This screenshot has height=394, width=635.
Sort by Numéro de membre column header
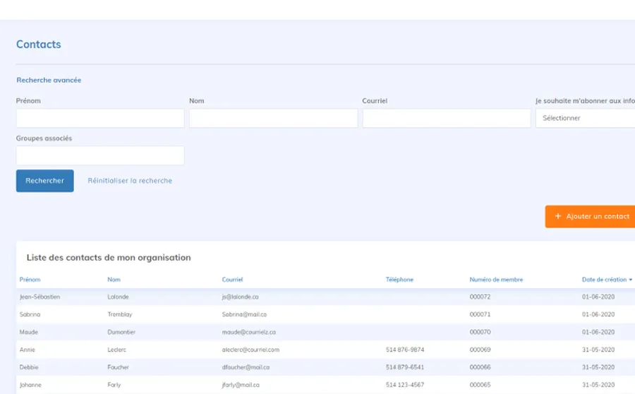click(496, 280)
